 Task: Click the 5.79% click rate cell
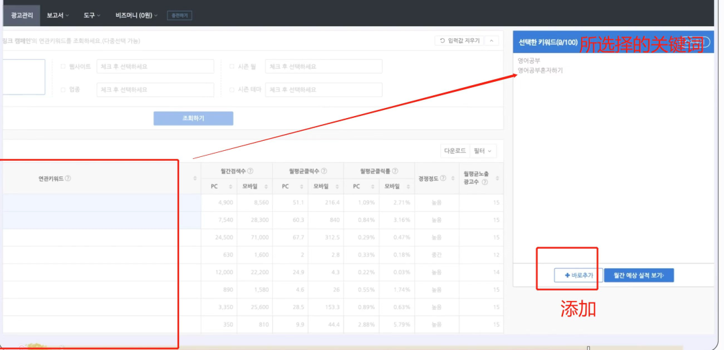tap(397, 325)
